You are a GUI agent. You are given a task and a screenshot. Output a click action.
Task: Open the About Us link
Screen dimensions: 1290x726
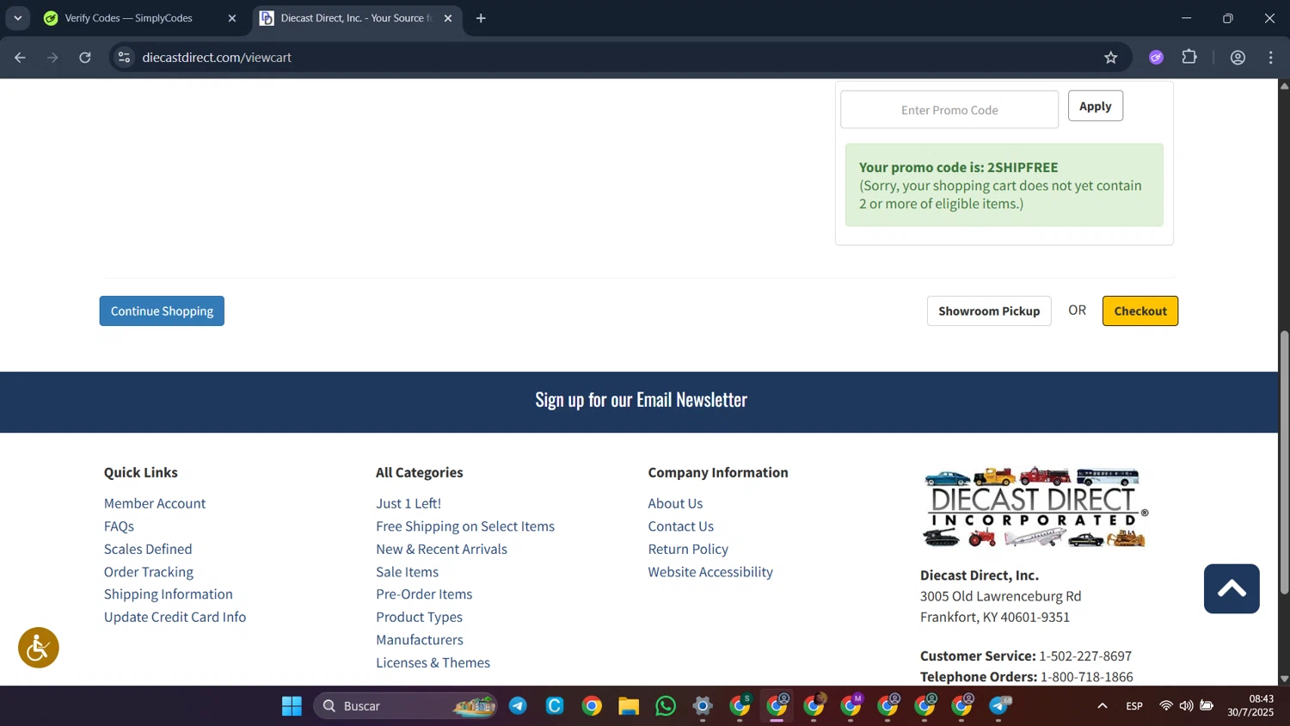[675, 503]
